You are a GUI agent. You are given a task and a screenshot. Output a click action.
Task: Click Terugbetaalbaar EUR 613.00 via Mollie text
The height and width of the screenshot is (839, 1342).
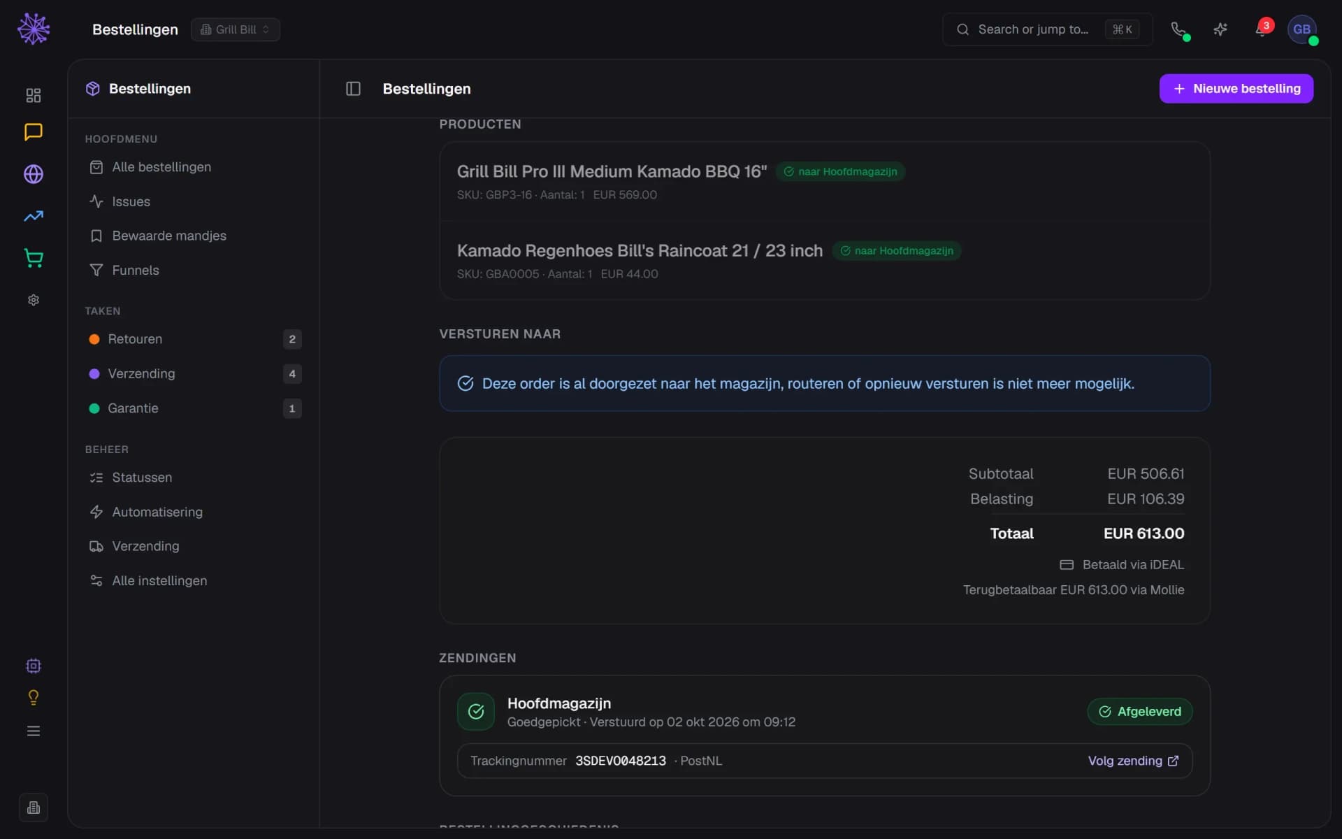pos(1074,589)
